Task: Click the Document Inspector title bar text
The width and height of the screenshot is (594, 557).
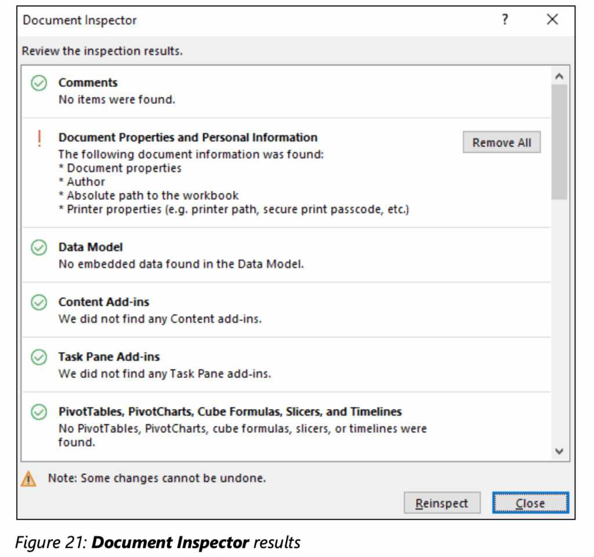Action: click(80, 21)
